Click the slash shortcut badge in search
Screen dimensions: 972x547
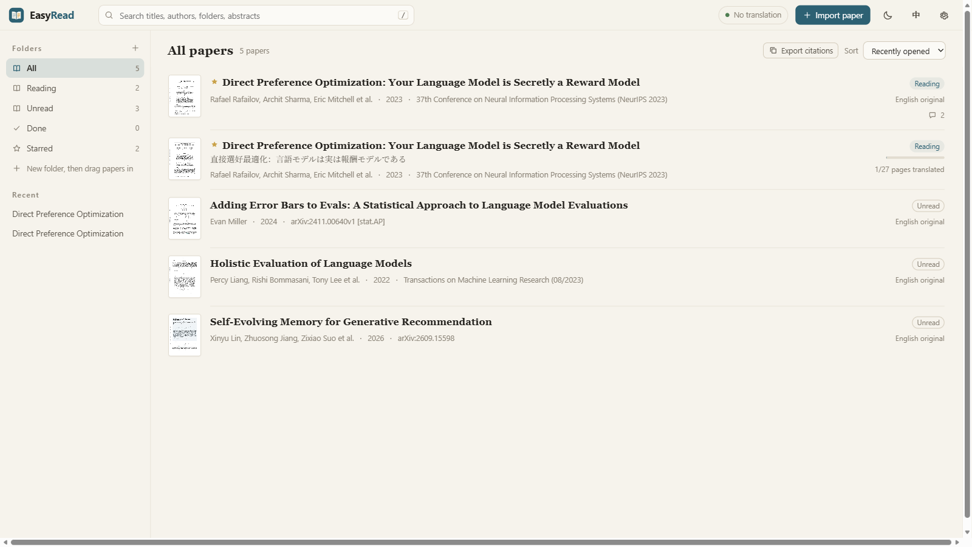[x=403, y=15]
